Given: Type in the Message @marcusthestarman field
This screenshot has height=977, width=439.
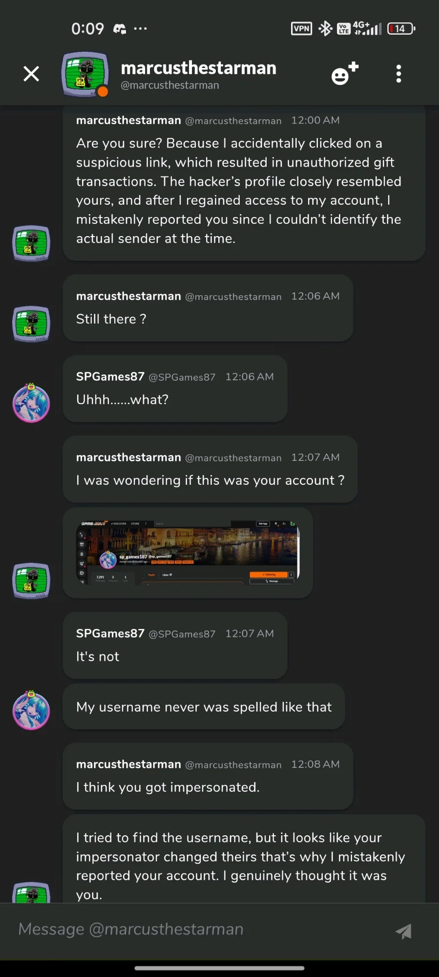Looking at the screenshot, I should 195,929.
